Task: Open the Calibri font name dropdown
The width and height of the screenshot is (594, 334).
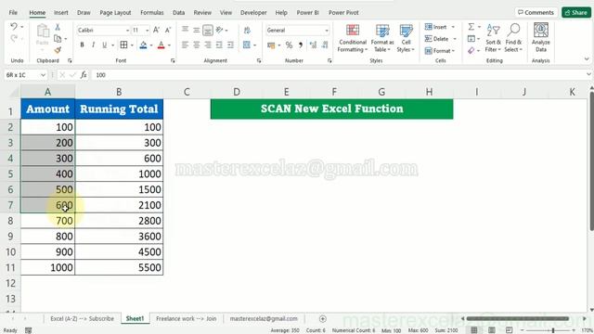Action: click(128, 31)
